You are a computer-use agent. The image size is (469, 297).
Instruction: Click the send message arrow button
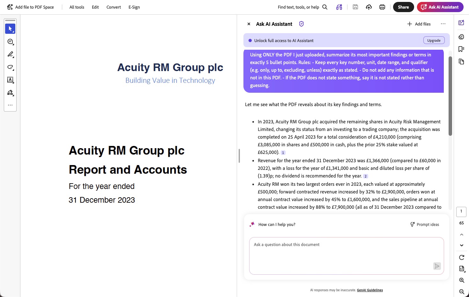(437, 266)
